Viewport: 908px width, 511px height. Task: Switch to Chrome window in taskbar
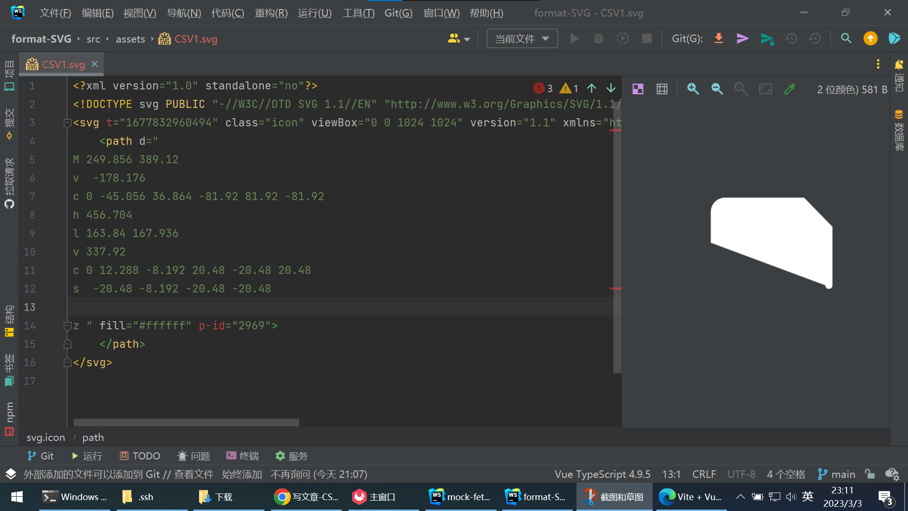(x=306, y=497)
